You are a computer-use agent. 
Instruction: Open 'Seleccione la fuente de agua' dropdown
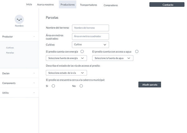point(113,58)
